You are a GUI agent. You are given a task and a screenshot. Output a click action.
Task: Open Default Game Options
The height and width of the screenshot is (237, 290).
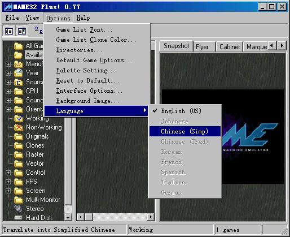(x=97, y=60)
